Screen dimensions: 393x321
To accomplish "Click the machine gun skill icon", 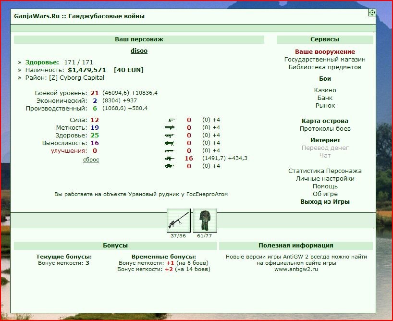I will coord(170,143).
